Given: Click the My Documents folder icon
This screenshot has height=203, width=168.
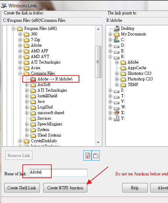Looking at the screenshot, I should point(117,34).
